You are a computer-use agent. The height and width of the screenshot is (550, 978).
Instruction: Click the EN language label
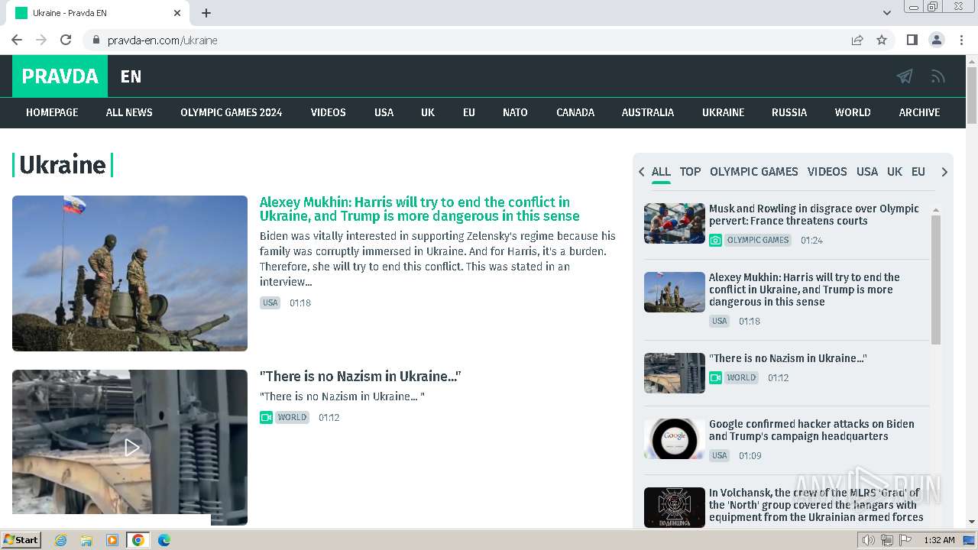click(131, 76)
